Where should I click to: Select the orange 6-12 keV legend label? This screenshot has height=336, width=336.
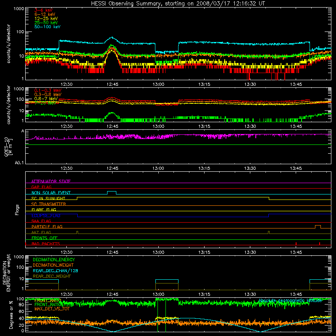[x=45, y=14]
